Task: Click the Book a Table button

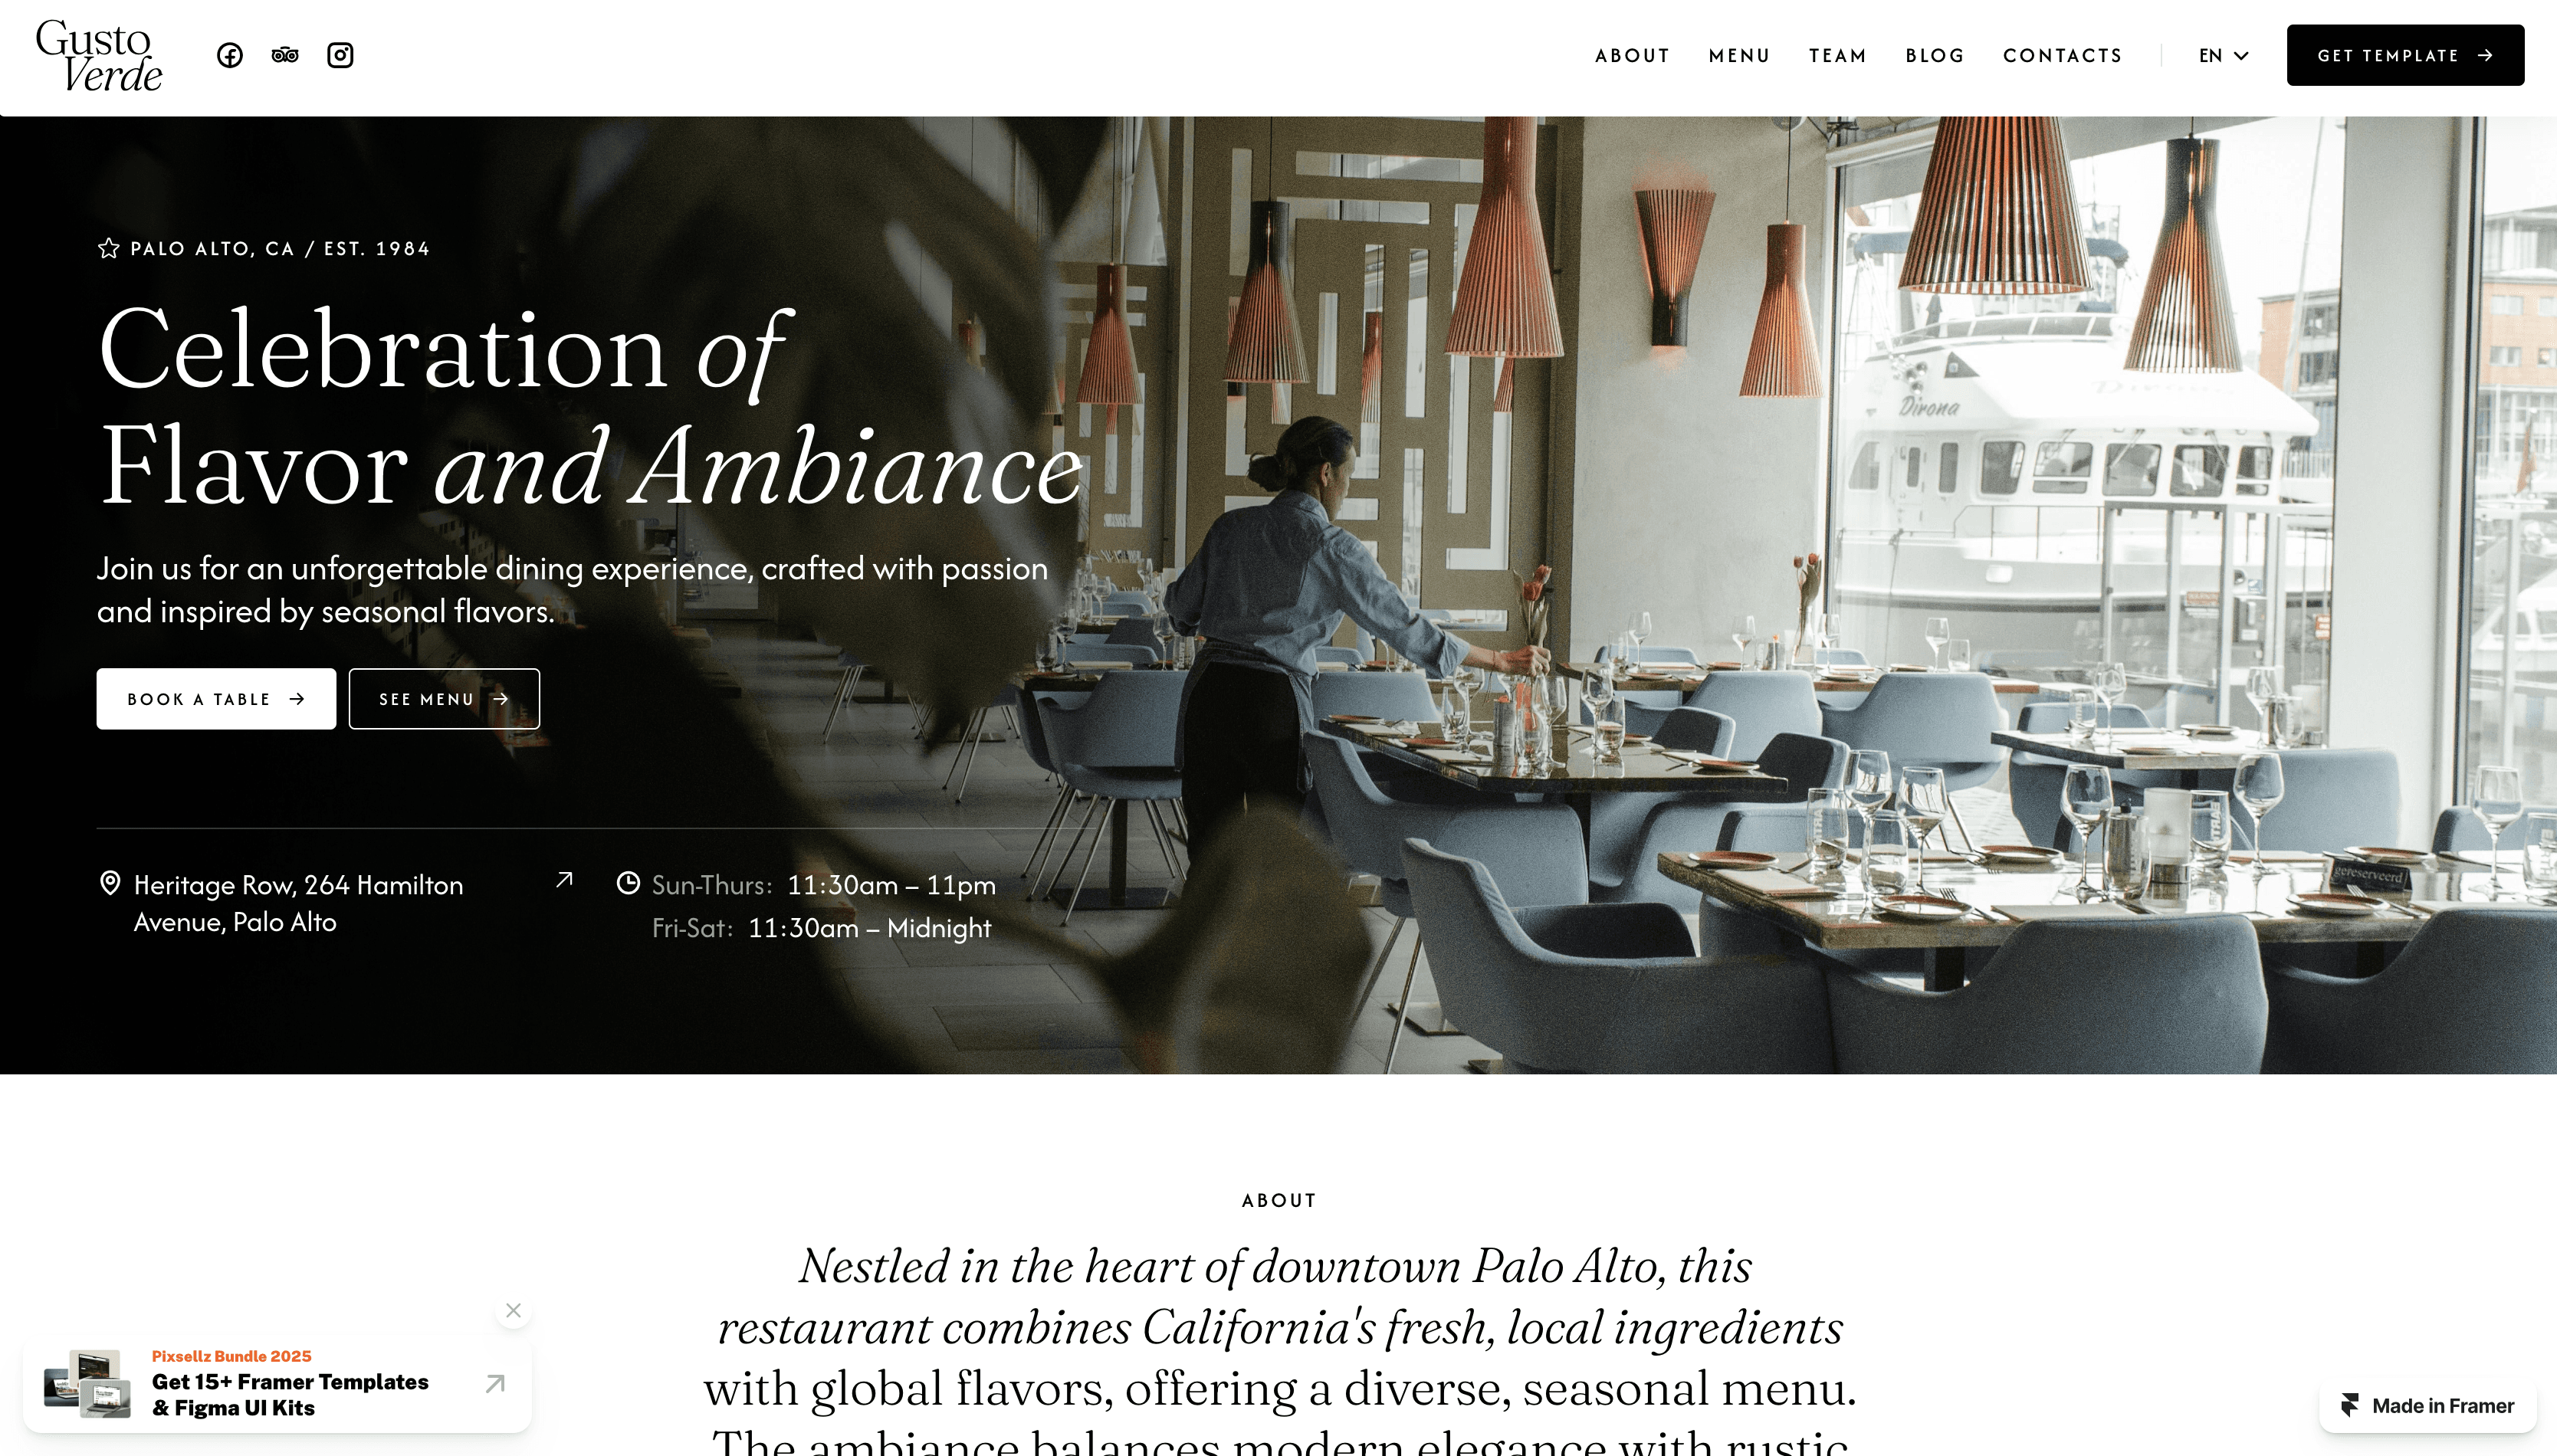Action: tap(216, 699)
